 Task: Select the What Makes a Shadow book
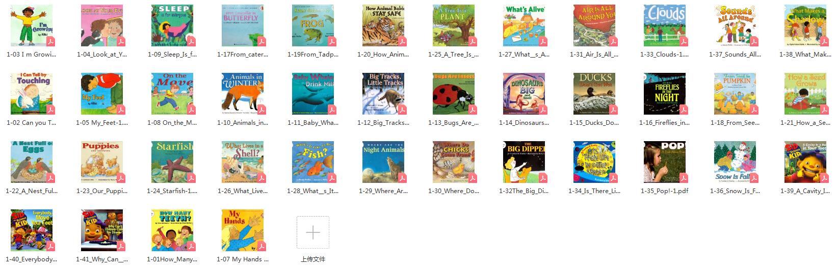[805, 25]
